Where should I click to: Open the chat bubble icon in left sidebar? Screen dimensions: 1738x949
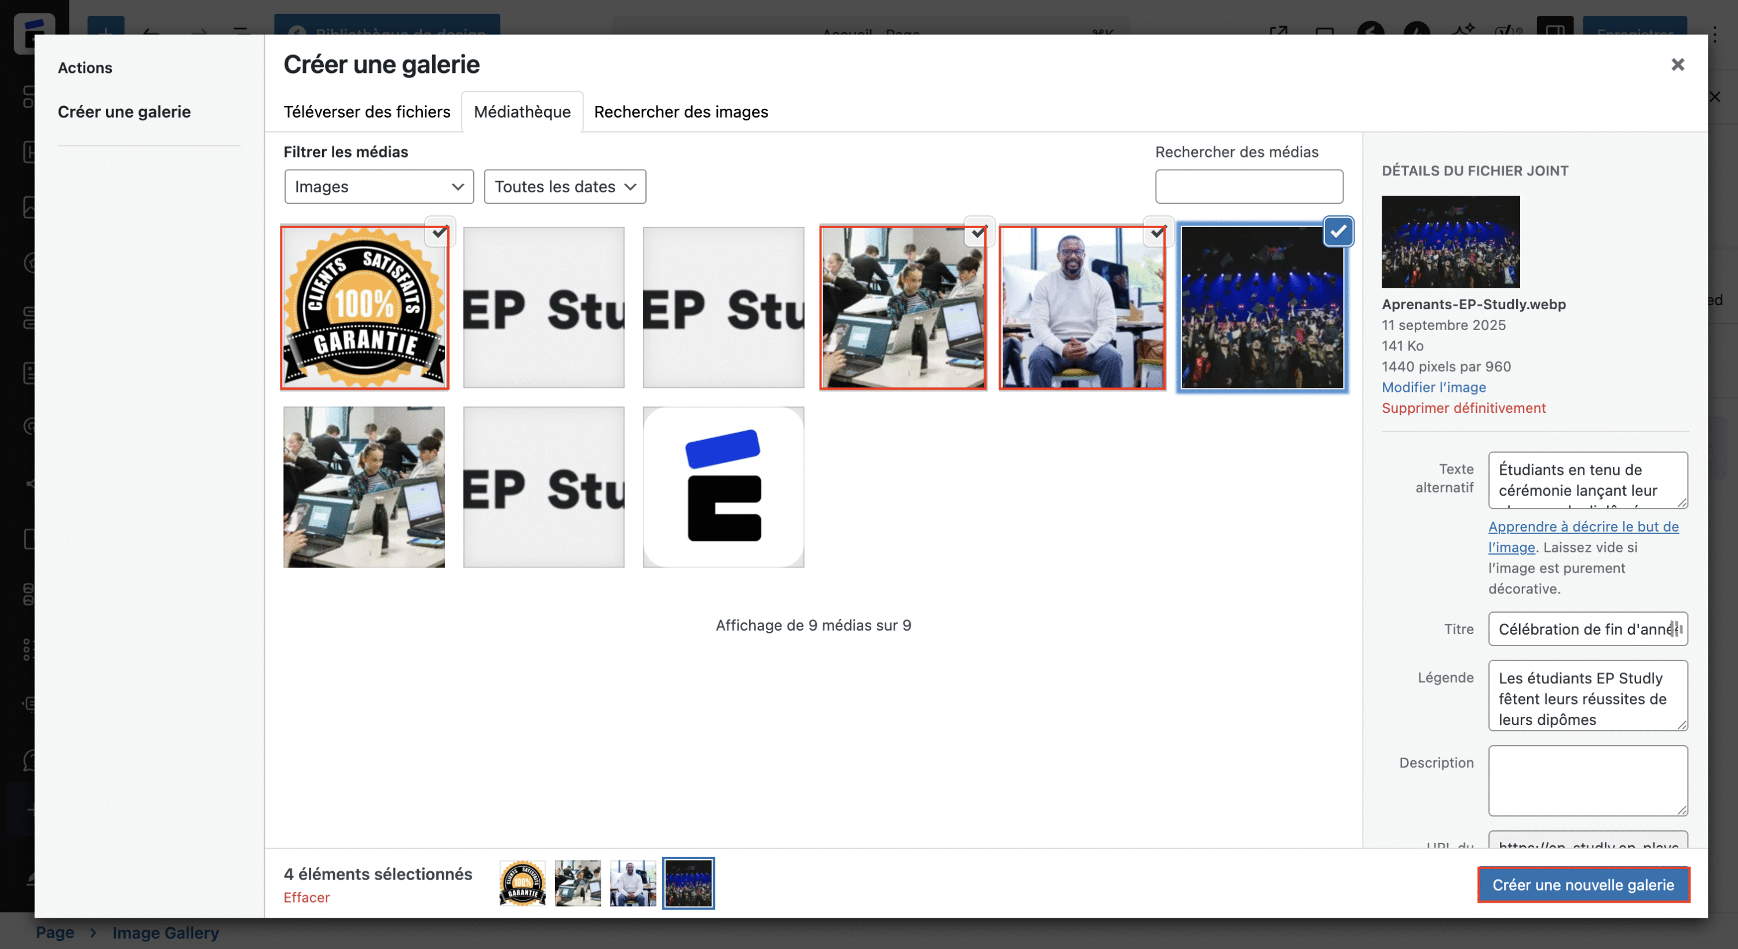pos(30,760)
